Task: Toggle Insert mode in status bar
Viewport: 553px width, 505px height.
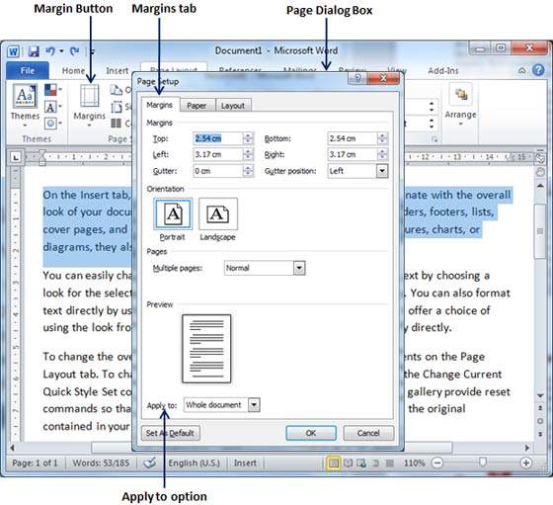Action: tap(245, 463)
